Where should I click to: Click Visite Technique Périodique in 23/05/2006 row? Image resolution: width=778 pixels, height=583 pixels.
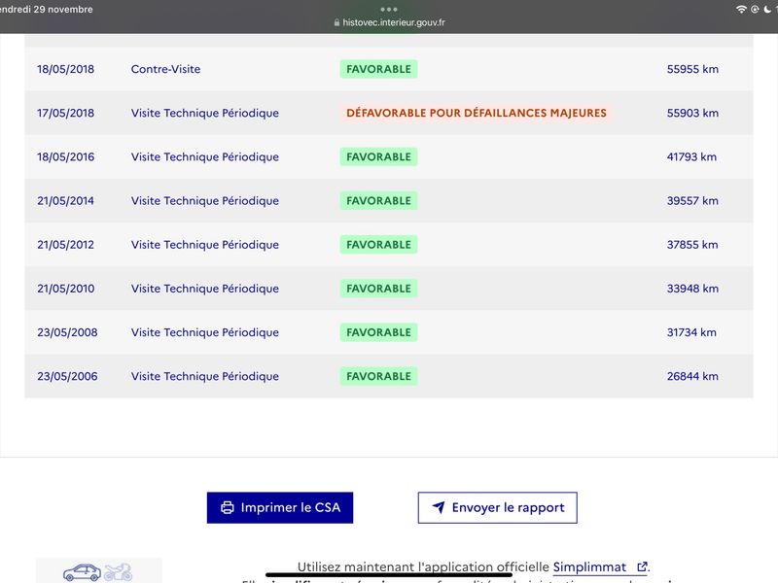[205, 376]
